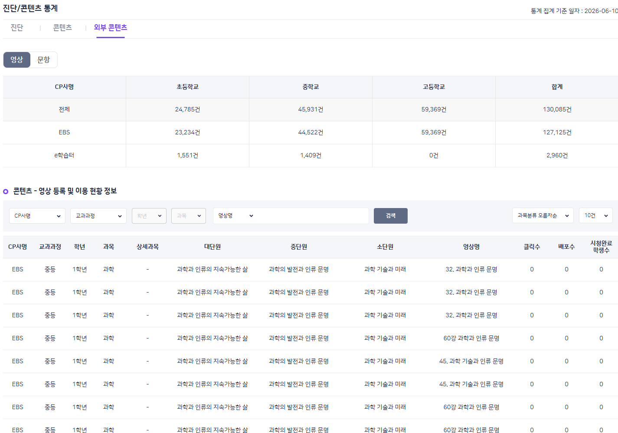Switch to the 진단 tab
The image size is (618, 433).
17,28
